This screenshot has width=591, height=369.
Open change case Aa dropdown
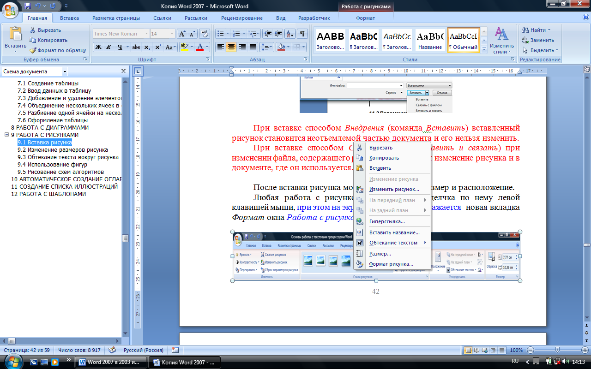[171, 47]
